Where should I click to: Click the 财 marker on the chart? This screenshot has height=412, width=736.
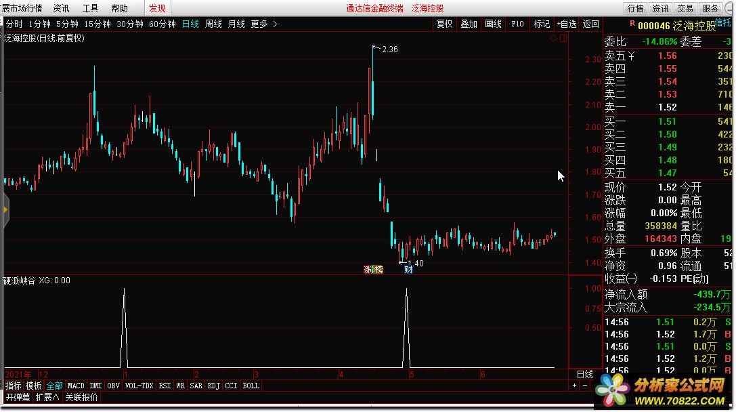tap(408, 270)
